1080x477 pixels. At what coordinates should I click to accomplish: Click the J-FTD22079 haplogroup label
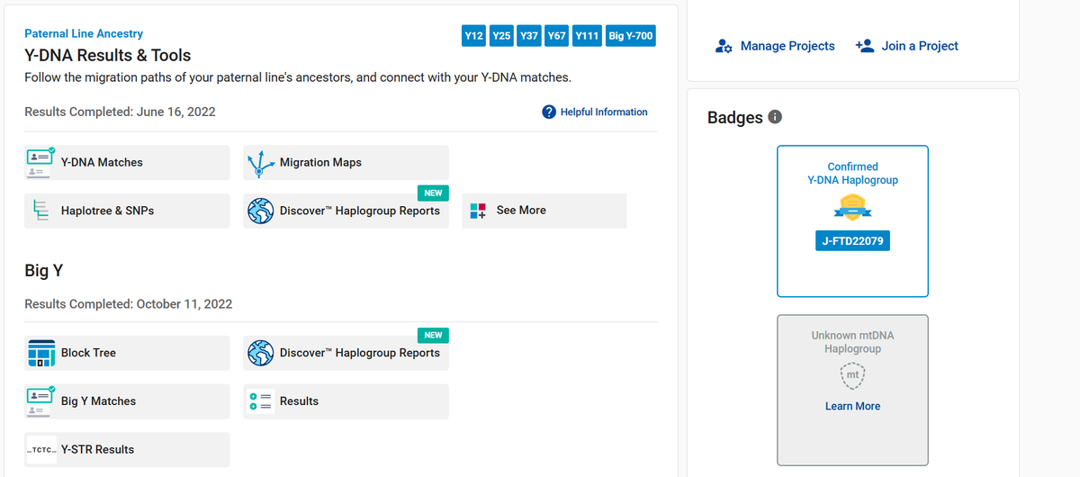(x=852, y=241)
